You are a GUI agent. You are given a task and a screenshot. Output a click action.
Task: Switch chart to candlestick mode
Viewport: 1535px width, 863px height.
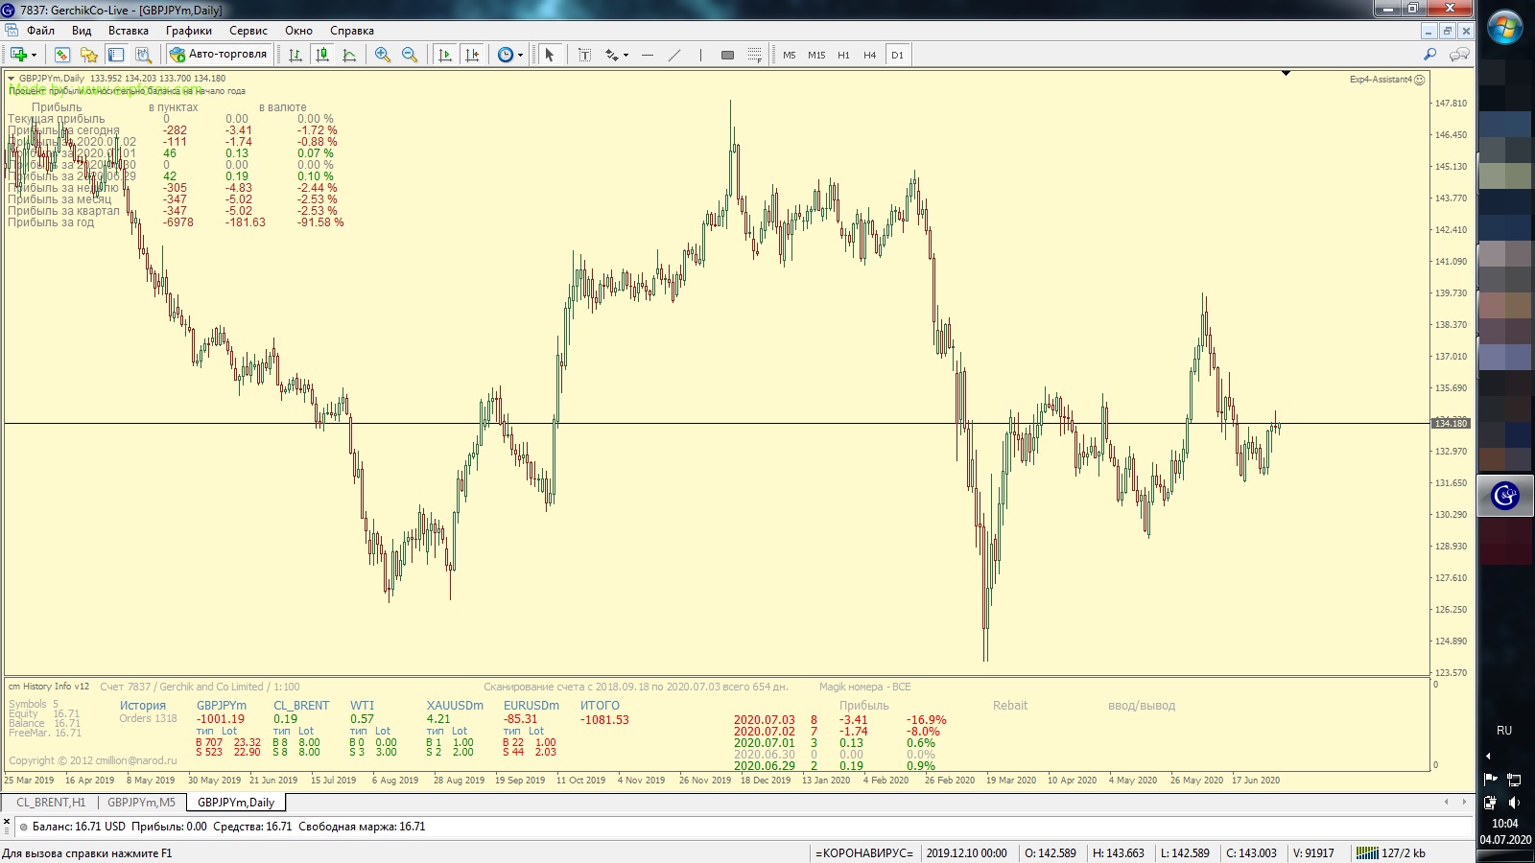tap(322, 55)
